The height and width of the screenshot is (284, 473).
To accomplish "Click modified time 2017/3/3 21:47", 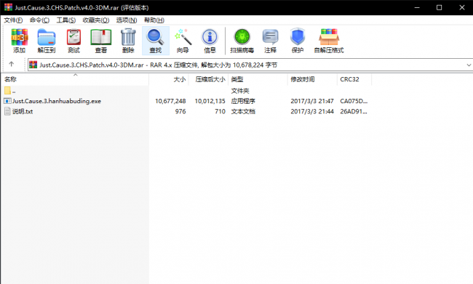I will tap(312, 101).
